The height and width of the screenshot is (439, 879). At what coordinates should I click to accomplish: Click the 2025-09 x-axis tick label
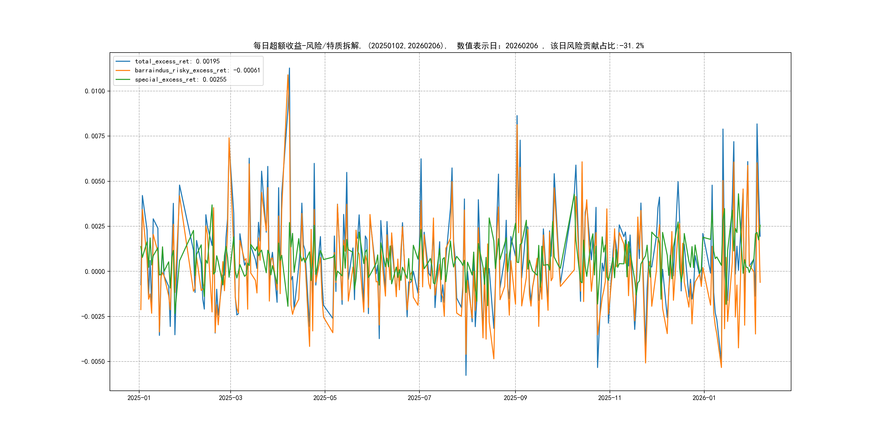(x=515, y=398)
